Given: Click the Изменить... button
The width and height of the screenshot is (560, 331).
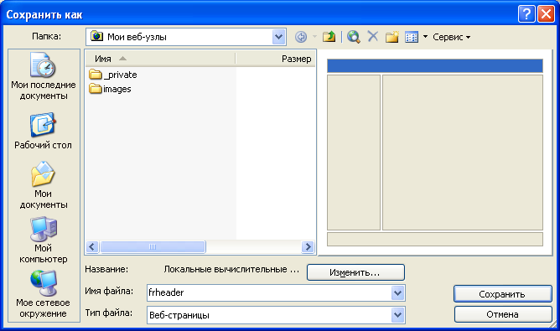Looking at the screenshot, I should click(355, 272).
